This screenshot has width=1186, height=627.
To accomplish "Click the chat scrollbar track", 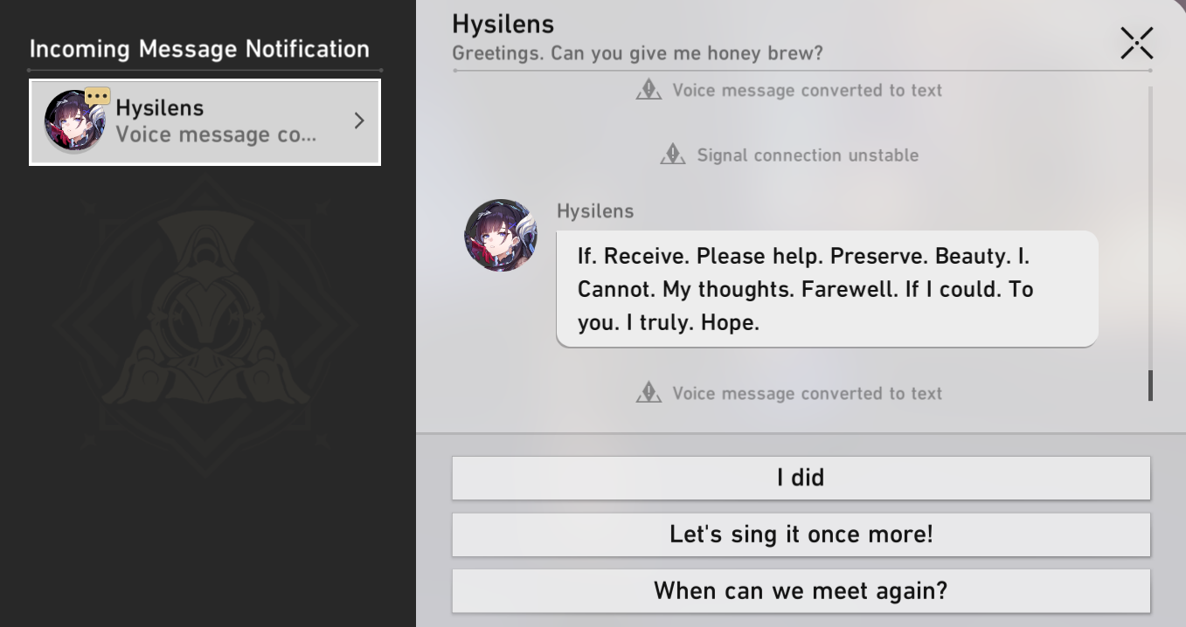I will 1150,227.
